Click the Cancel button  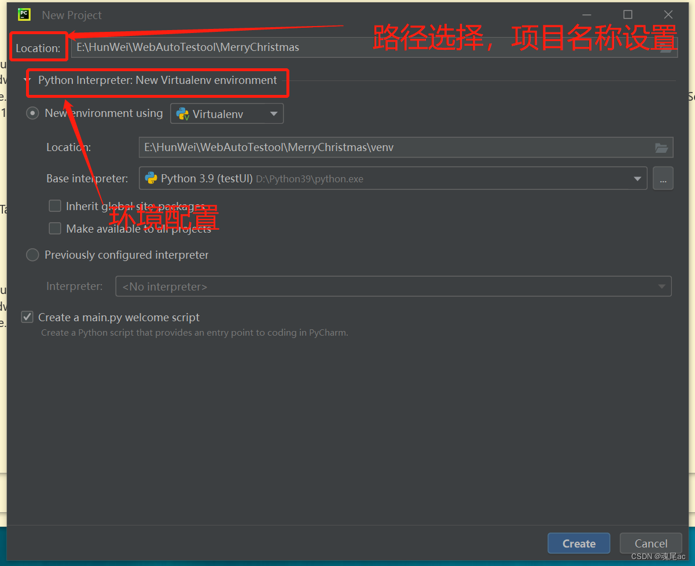(x=651, y=543)
